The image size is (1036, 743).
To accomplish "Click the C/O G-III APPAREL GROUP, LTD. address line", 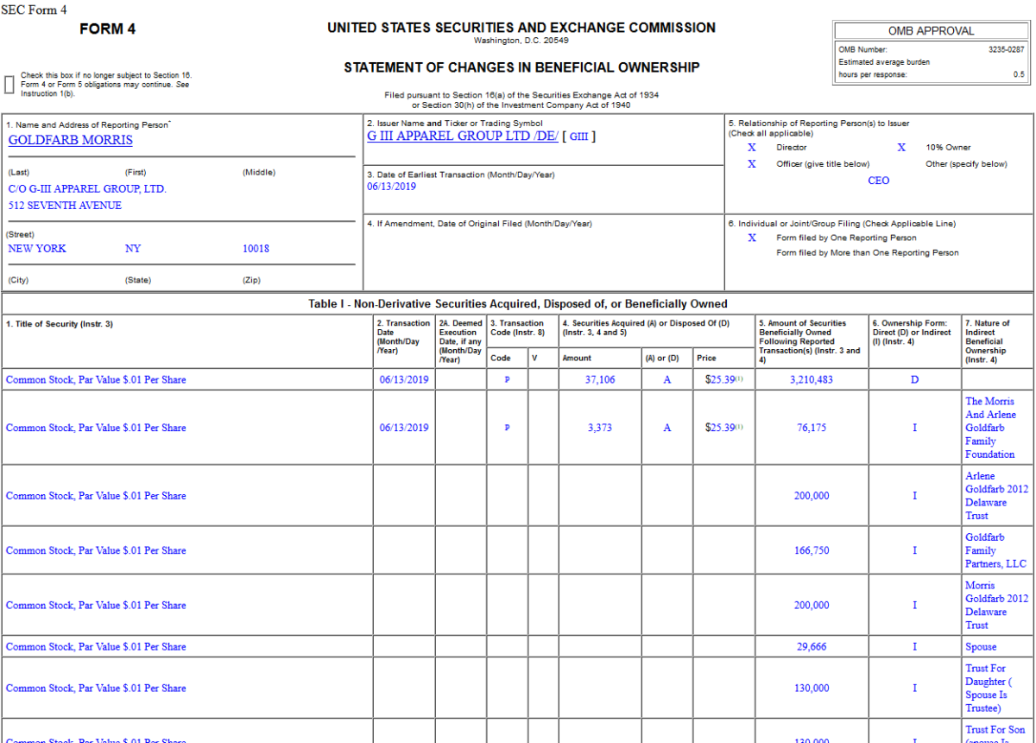I will pos(87,188).
